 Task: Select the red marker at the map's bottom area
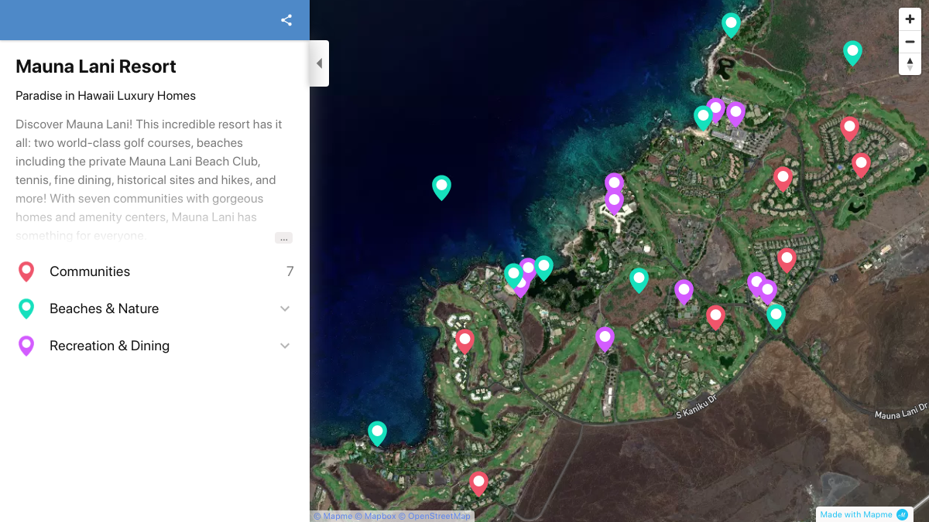click(478, 483)
